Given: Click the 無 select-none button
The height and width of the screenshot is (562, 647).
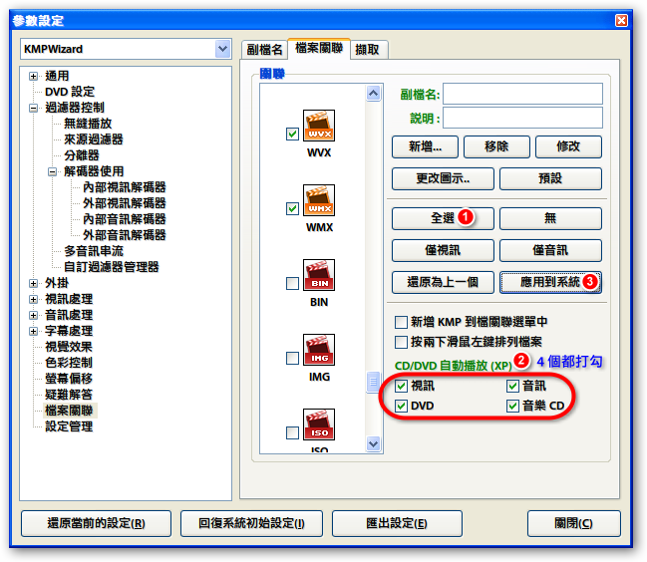Looking at the screenshot, I should pyautogui.click(x=550, y=218).
